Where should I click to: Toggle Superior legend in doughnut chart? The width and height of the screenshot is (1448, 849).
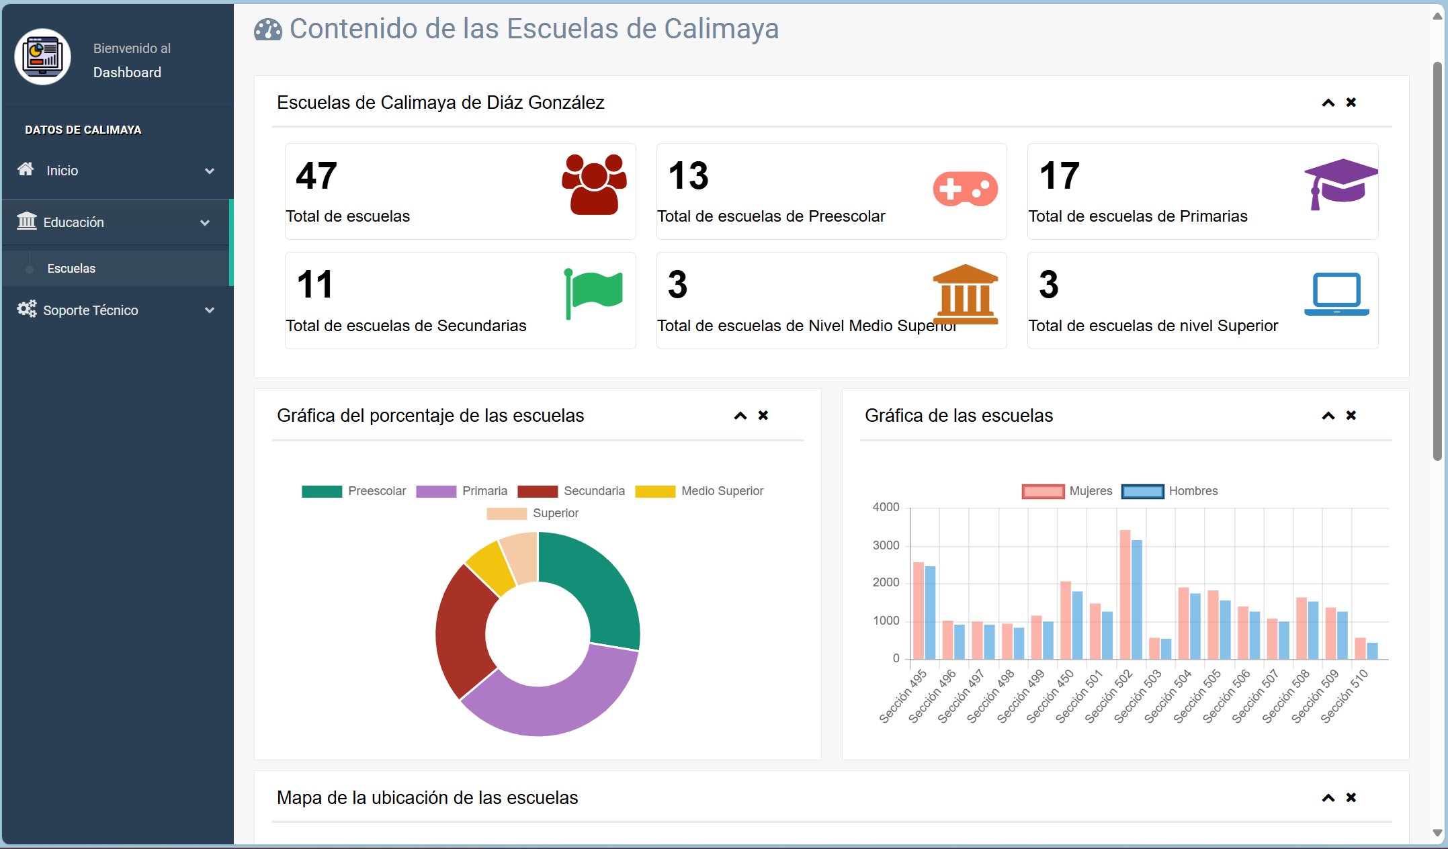tap(533, 513)
